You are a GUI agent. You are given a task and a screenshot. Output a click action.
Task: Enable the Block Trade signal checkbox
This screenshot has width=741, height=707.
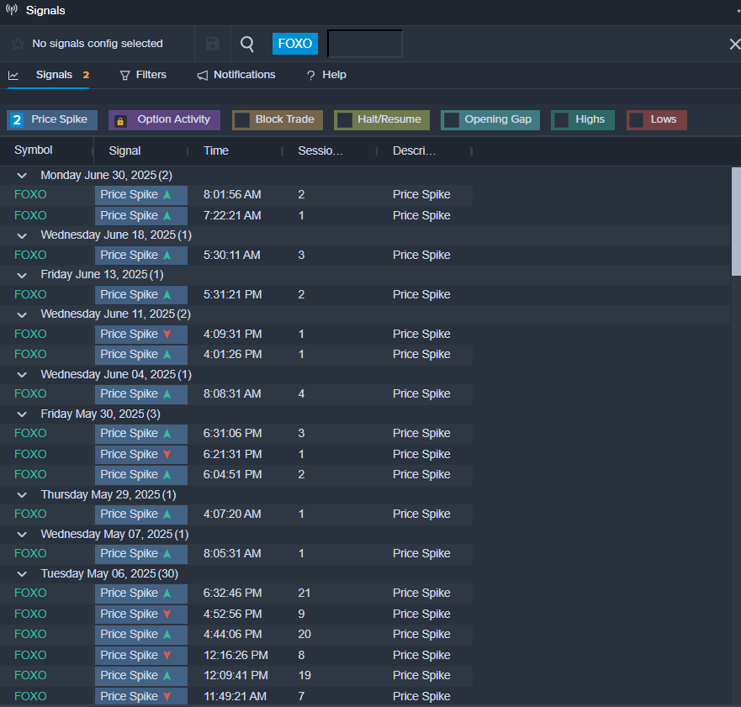coord(242,120)
